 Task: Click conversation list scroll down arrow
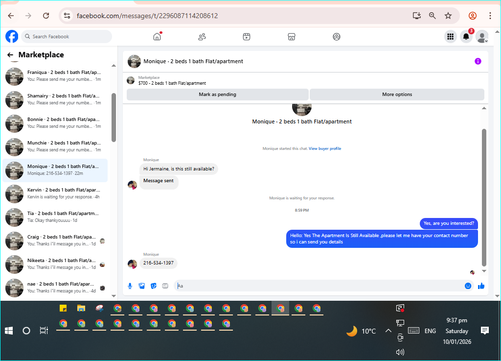pyautogui.click(x=114, y=296)
